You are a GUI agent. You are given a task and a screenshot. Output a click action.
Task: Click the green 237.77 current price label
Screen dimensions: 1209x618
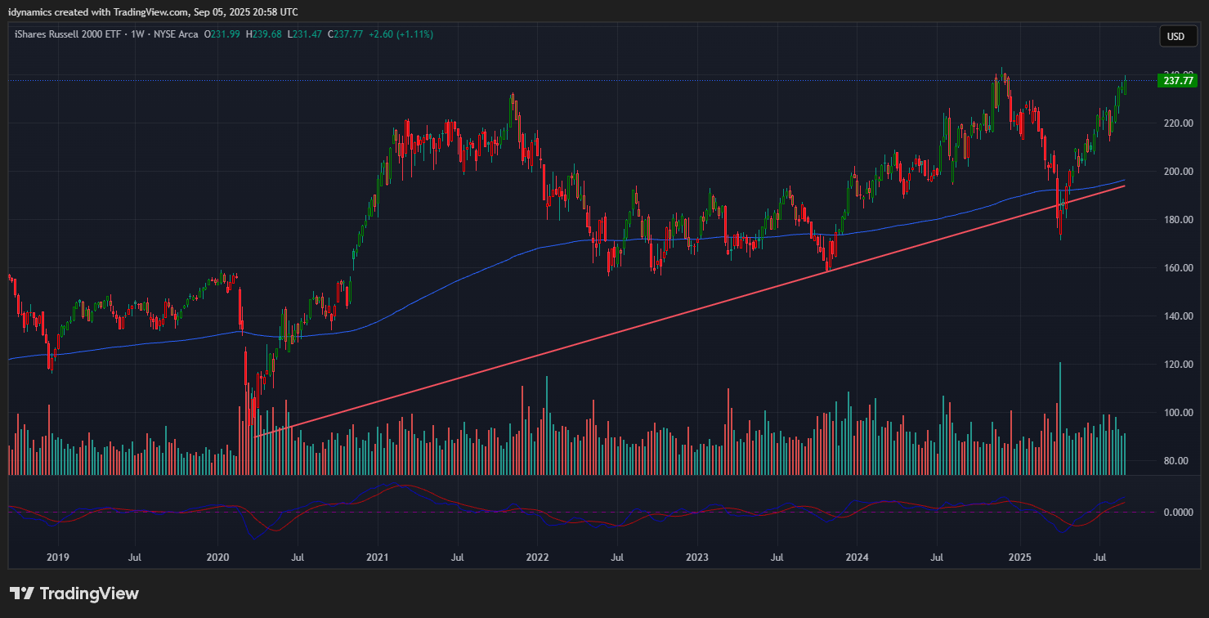click(x=1178, y=80)
